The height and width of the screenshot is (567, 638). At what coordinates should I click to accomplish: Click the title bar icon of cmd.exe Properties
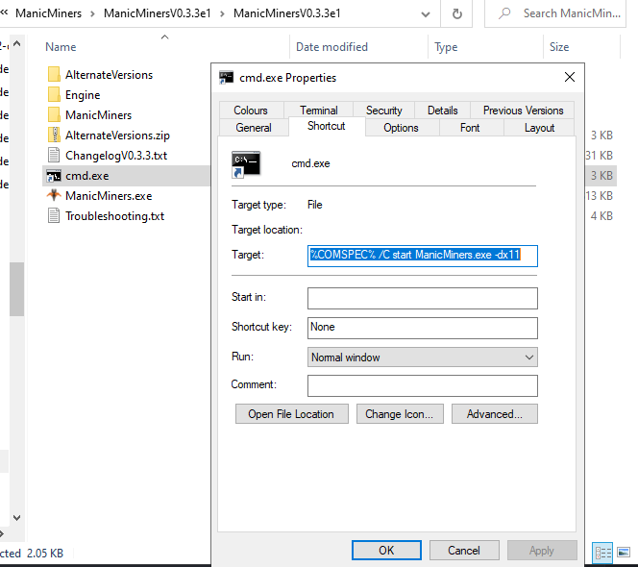(226, 77)
